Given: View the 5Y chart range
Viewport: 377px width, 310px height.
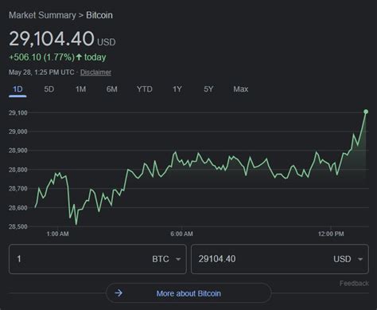Looking at the screenshot, I should pos(208,89).
